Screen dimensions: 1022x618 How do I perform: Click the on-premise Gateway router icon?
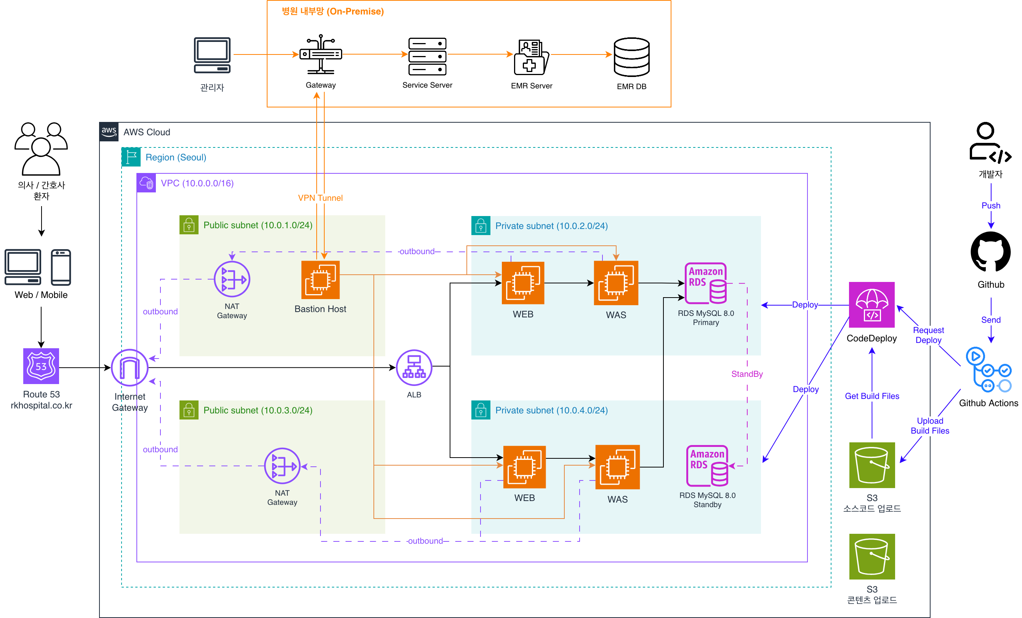[x=320, y=54]
